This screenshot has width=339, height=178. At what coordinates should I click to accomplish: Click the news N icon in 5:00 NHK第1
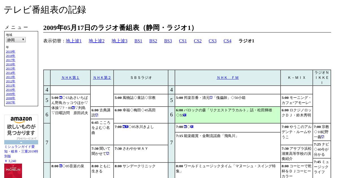[61, 97]
